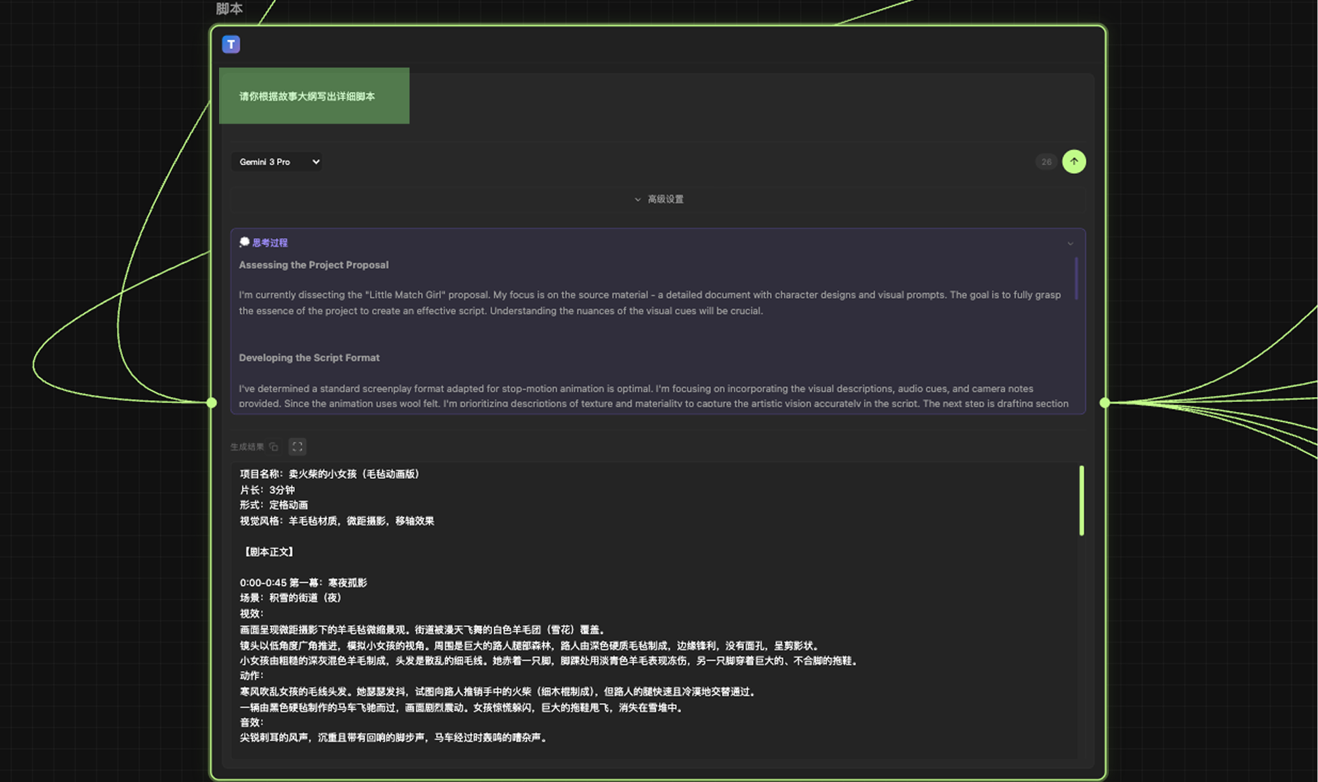Click the thinking panel purple scrollbar
This screenshot has height=782, width=1318.
point(1076,278)
